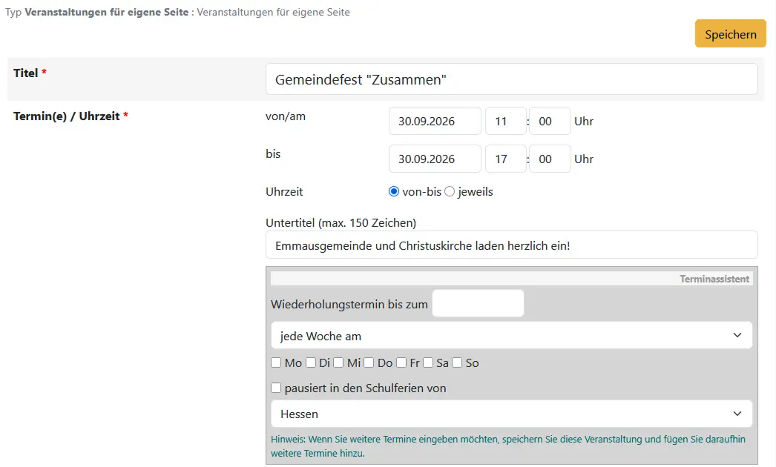776x467 pixels.
Task: Tick the Di weekday checkbox
Action: (311, 362)
